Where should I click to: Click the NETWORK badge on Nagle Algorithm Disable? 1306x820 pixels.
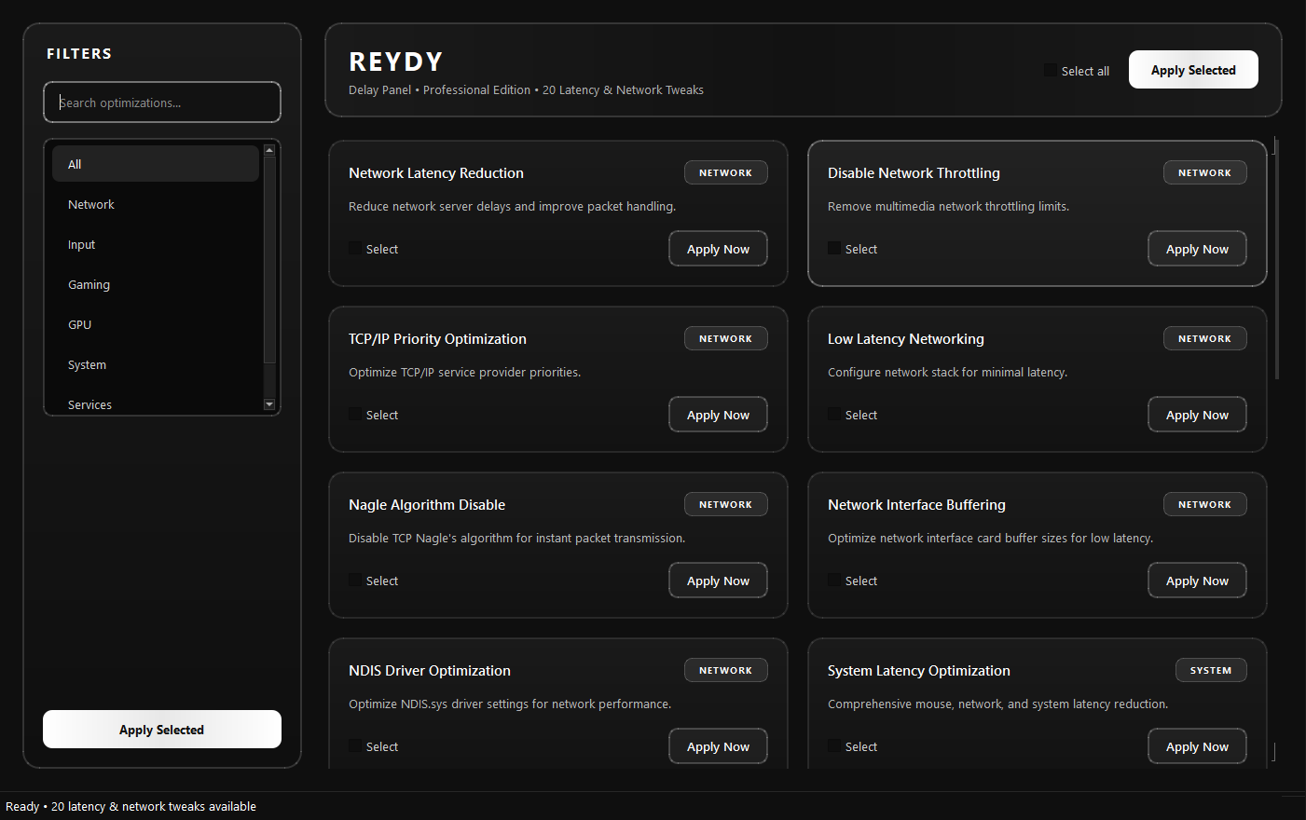tap(725, 504)
